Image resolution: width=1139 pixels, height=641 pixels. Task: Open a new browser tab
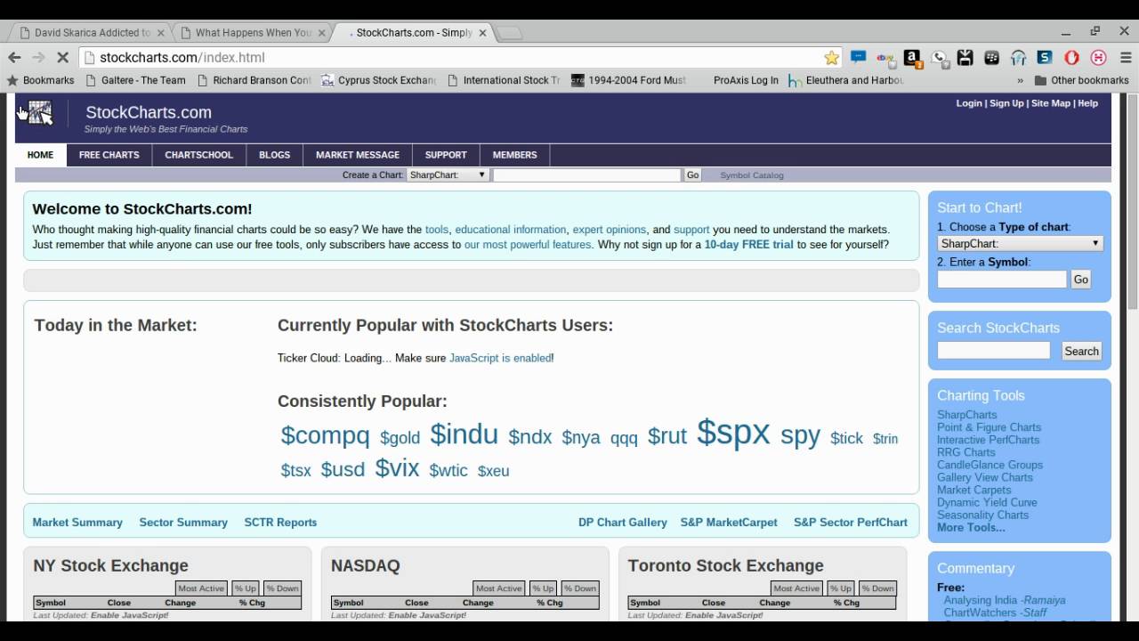[x=509, y=33]
